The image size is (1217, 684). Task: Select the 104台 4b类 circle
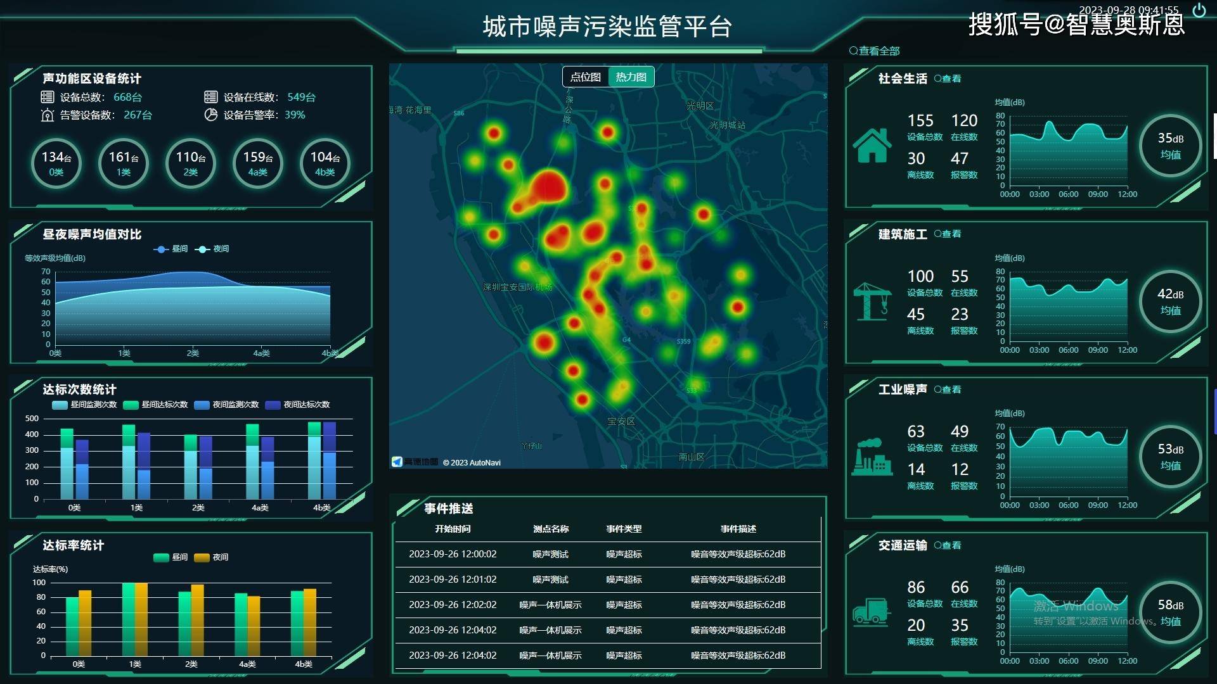point(325,163)
